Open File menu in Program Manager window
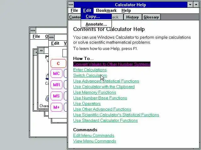 pos(36,37)
